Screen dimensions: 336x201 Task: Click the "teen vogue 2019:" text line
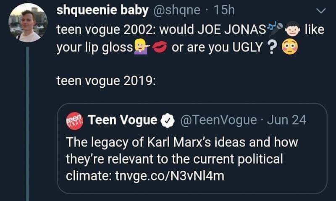106,81
